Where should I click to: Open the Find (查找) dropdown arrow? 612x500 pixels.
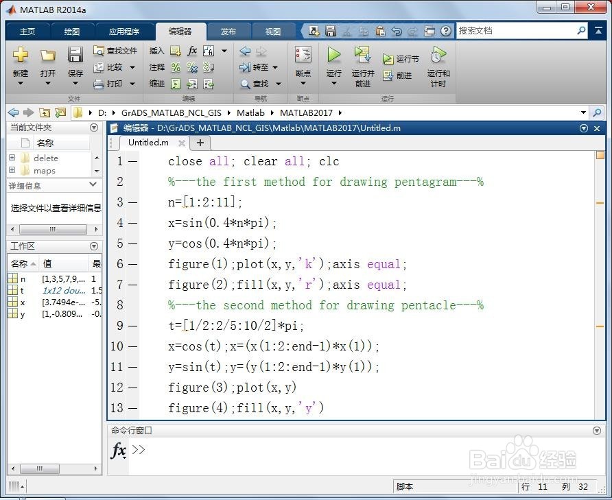pos(279,84)
